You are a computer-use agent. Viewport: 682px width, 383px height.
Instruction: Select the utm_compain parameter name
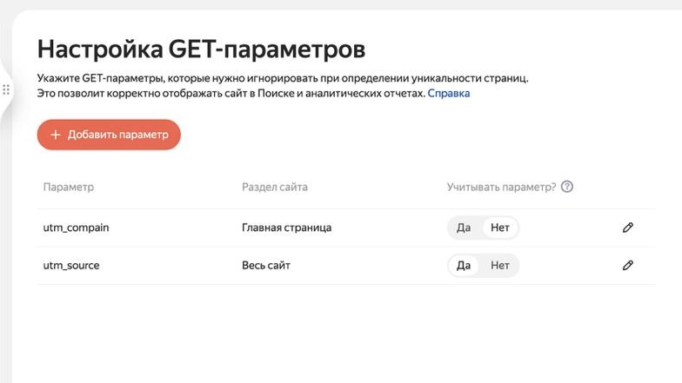click(x=76, y=228)
